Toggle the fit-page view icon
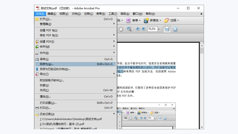Viewport: 238px width, 134px height. coord(175,29)
